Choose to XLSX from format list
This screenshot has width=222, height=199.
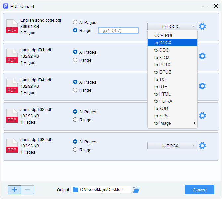point(162,57)
